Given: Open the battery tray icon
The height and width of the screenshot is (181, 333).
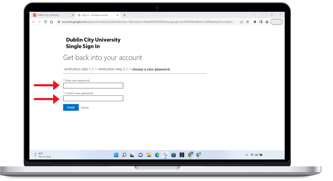Looking at the screenshot, I should [261, 155].
